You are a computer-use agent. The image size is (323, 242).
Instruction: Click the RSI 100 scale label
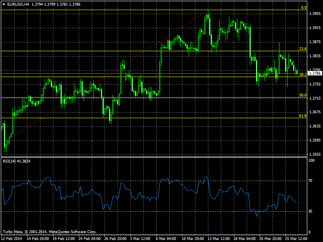311,161
